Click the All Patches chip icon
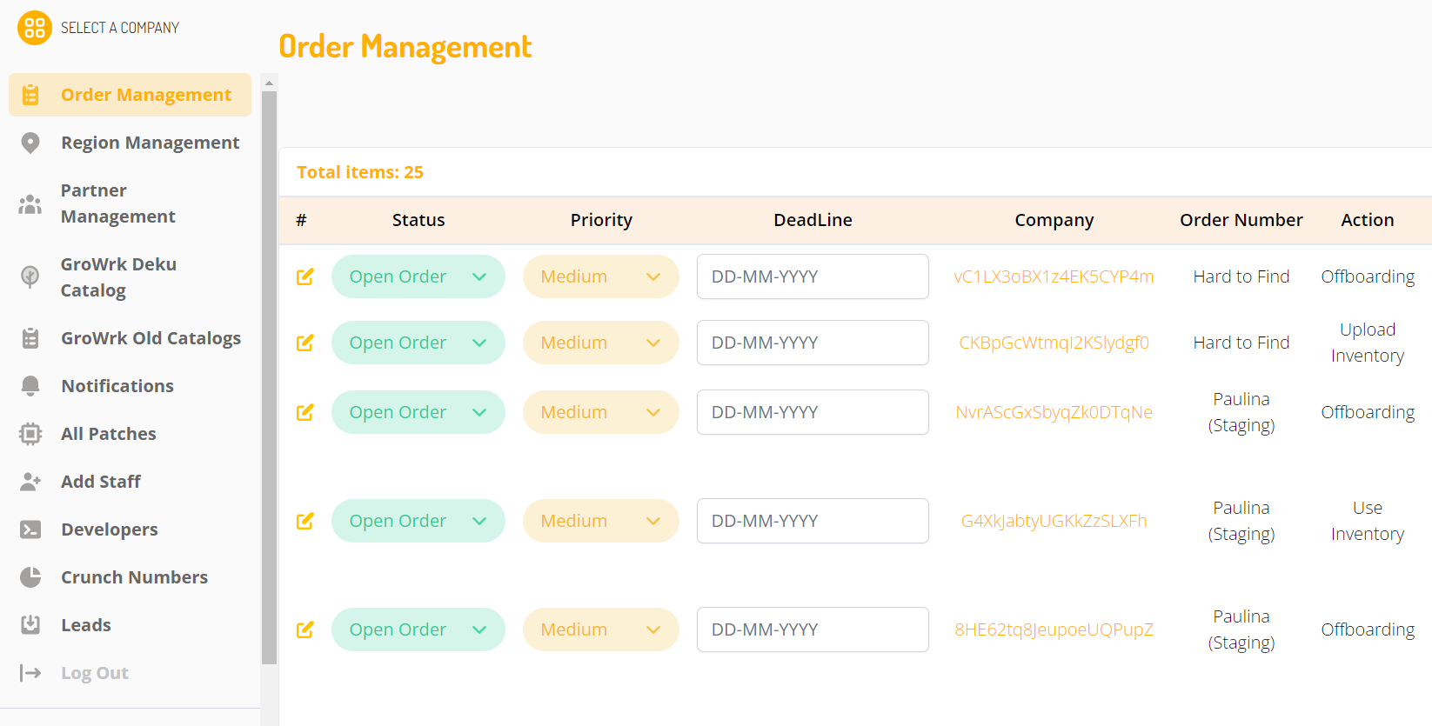 tap(30, 434)
